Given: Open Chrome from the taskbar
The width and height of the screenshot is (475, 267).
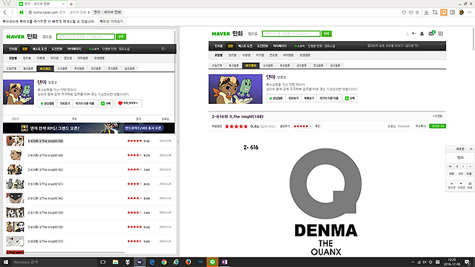Looking at the screenshot, I should (164, 262).
